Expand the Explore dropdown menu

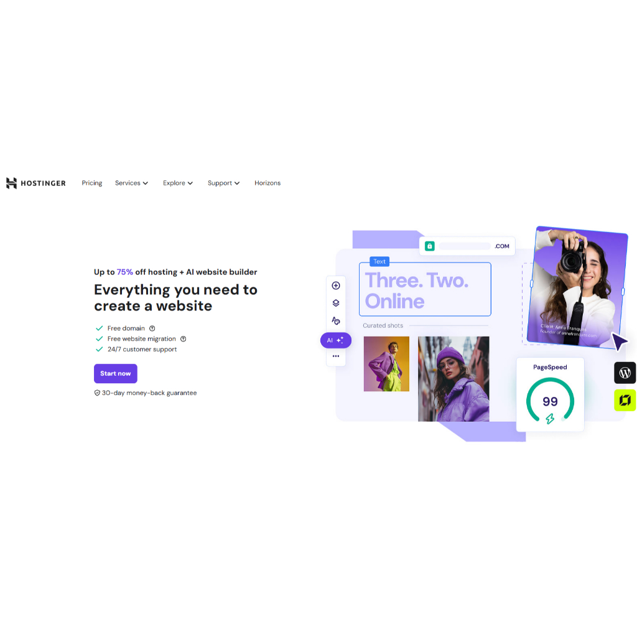tap(178, 184)
